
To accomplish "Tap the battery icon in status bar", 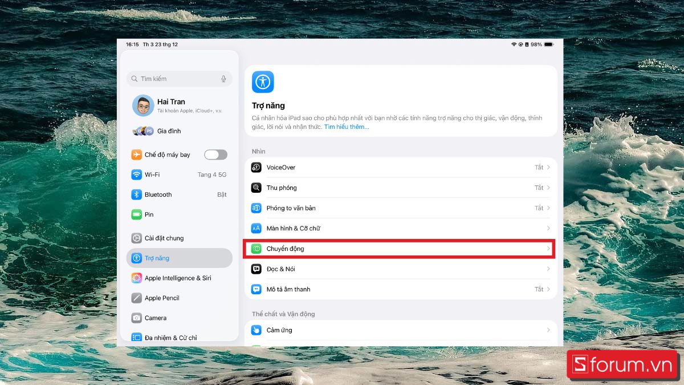I will tap(548, 44).
